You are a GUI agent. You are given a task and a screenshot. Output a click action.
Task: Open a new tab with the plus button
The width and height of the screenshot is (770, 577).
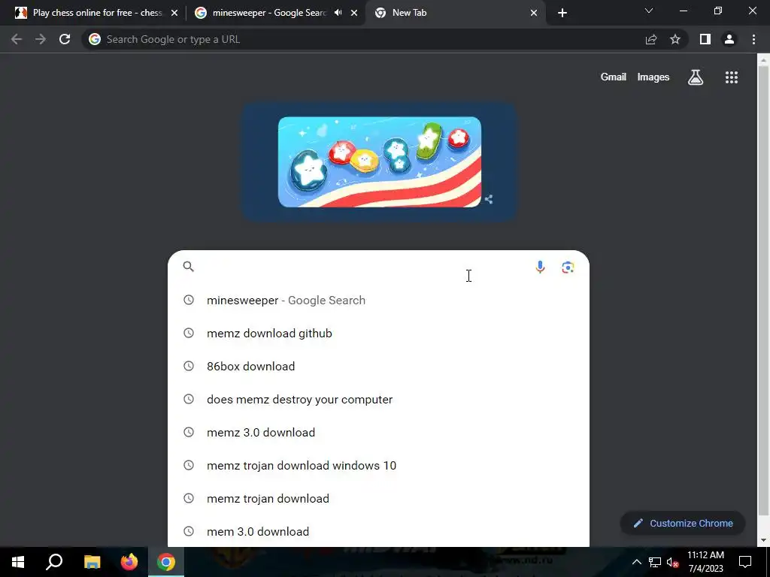click(562, 13)
